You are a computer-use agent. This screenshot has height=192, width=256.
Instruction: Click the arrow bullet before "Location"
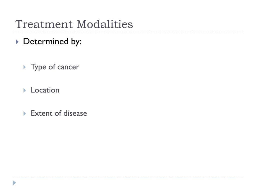[x=24, y=90]
